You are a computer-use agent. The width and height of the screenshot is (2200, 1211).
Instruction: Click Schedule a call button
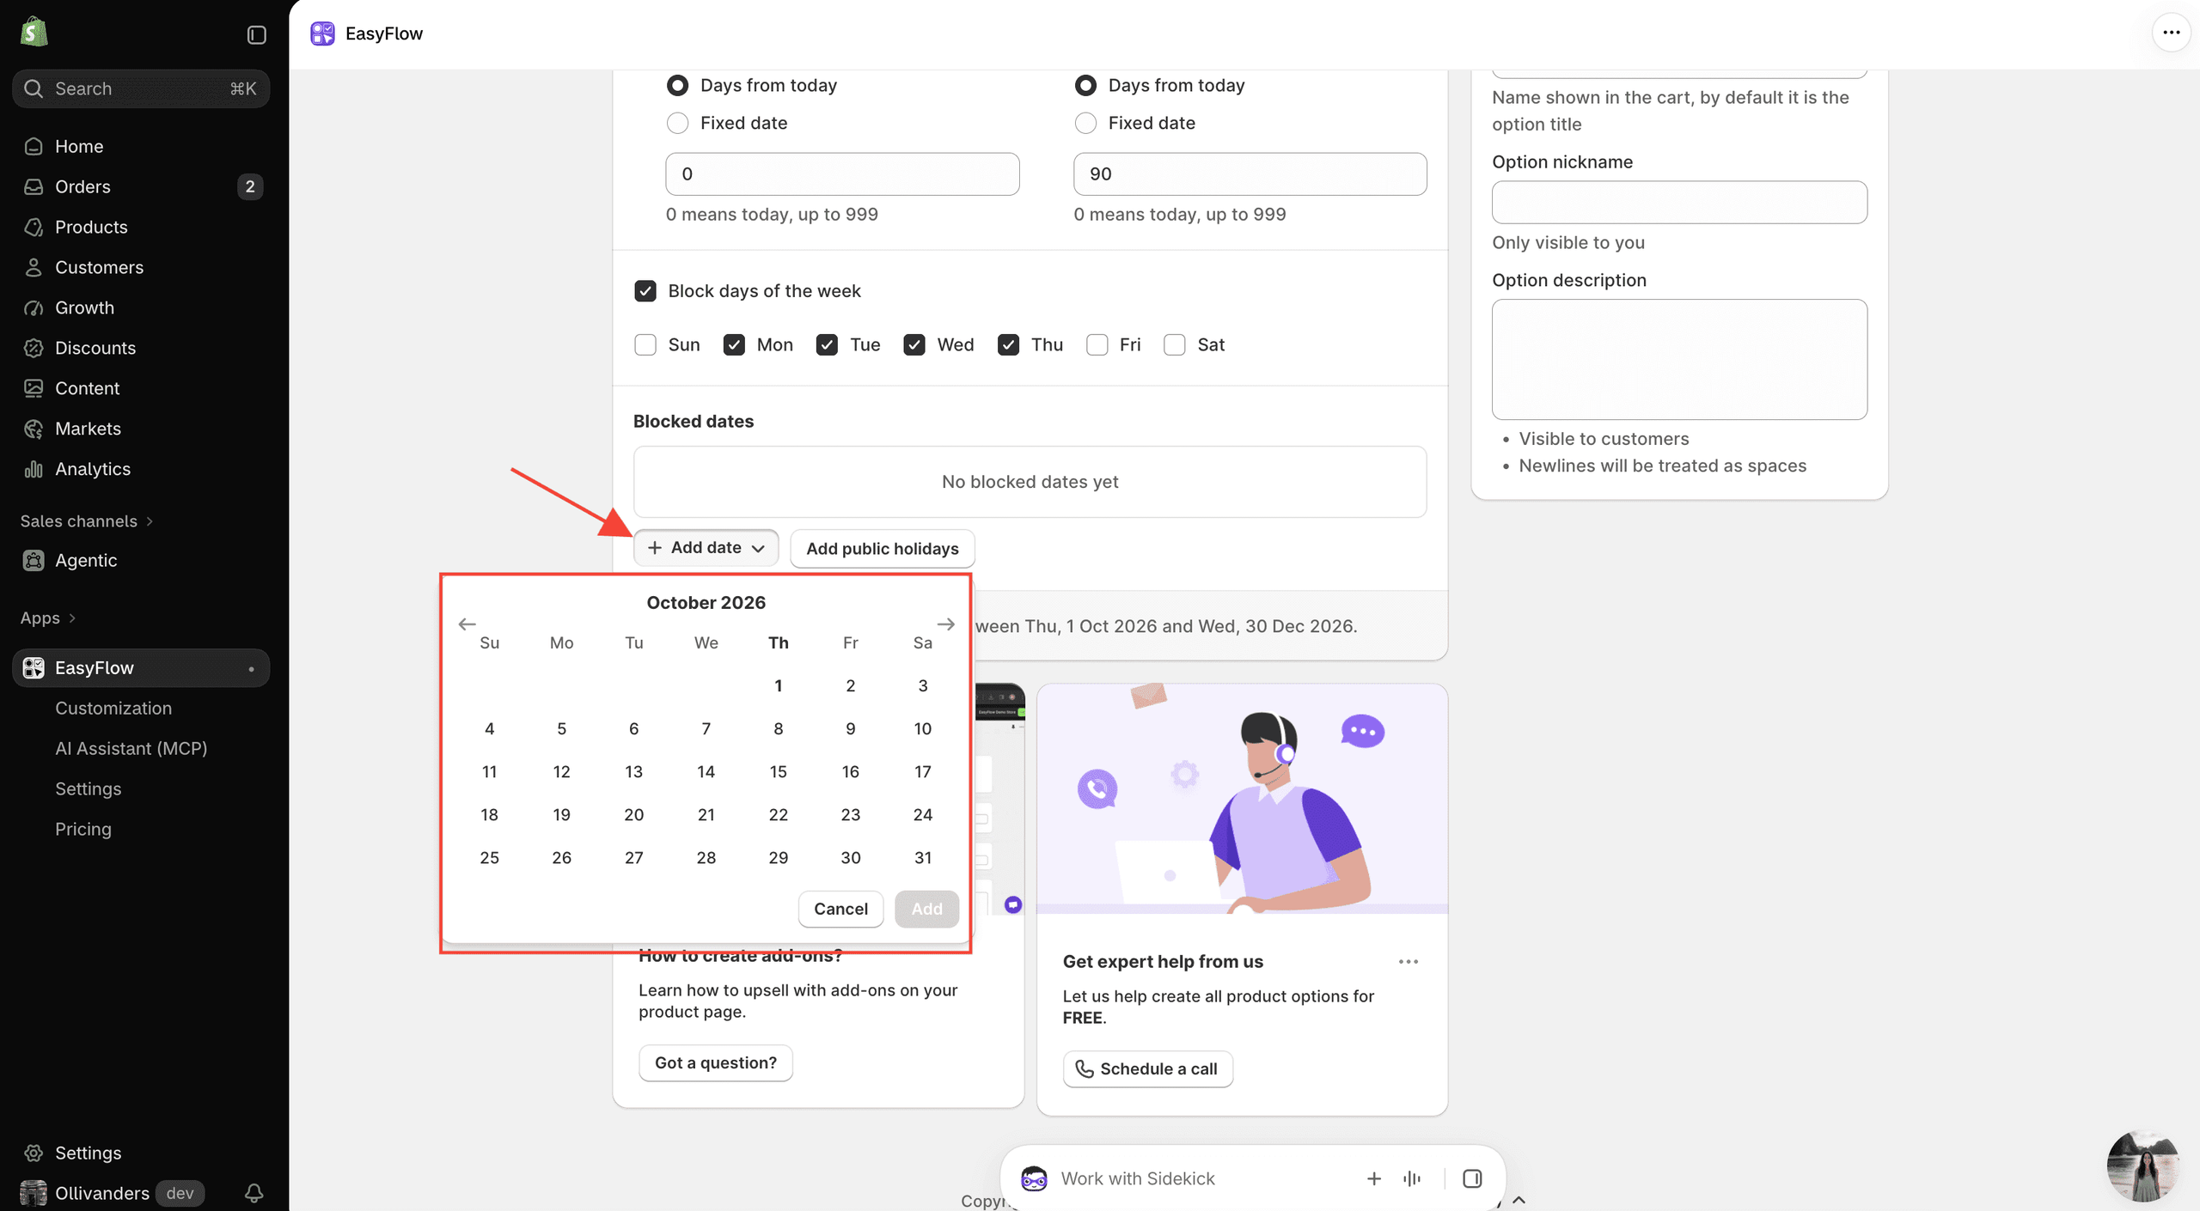[x=1147, y=1068]
